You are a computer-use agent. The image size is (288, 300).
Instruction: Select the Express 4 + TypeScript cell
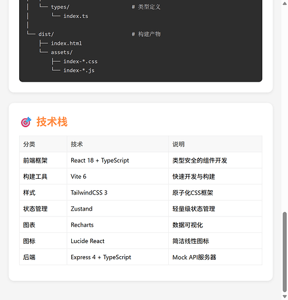[118, 257]
